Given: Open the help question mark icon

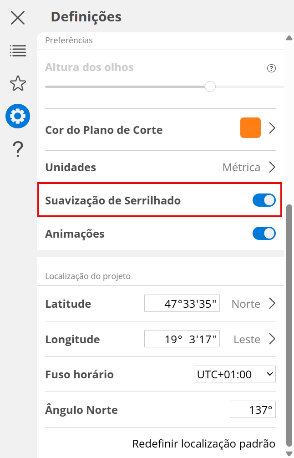Looking at the screenshot, I should coord(18,149).
